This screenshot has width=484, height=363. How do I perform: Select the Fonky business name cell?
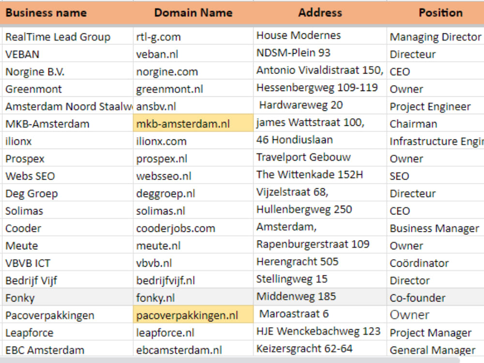pyautogui.click(x=68, y=297)
